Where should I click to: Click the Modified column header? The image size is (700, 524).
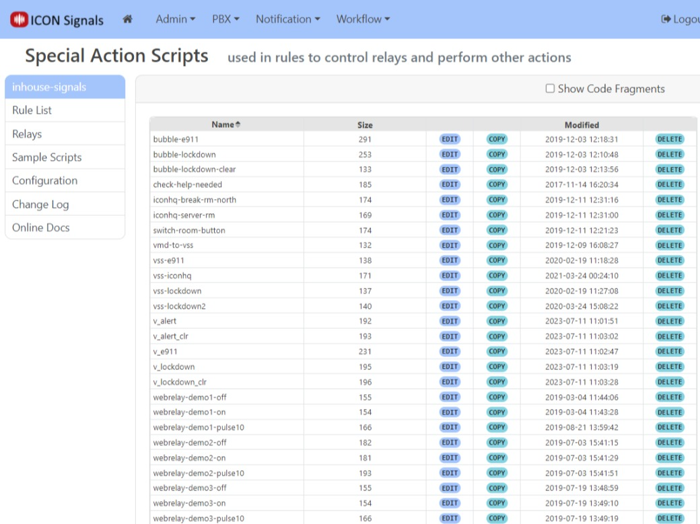pos(582,124)
